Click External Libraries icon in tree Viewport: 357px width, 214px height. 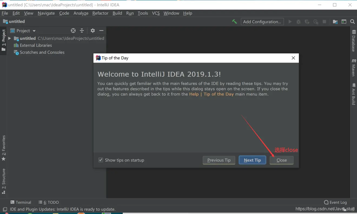(16, 45)
